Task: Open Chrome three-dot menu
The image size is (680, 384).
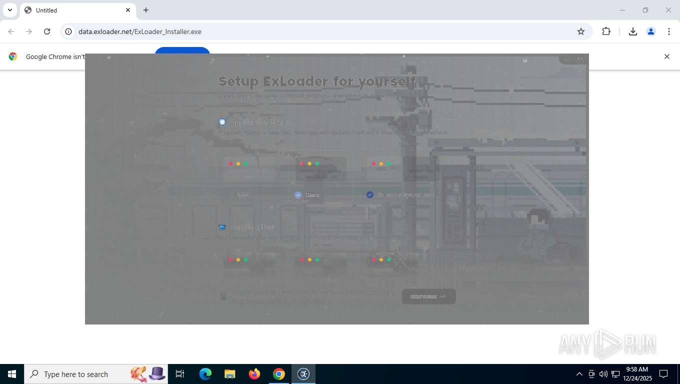Action: point(669,31)
